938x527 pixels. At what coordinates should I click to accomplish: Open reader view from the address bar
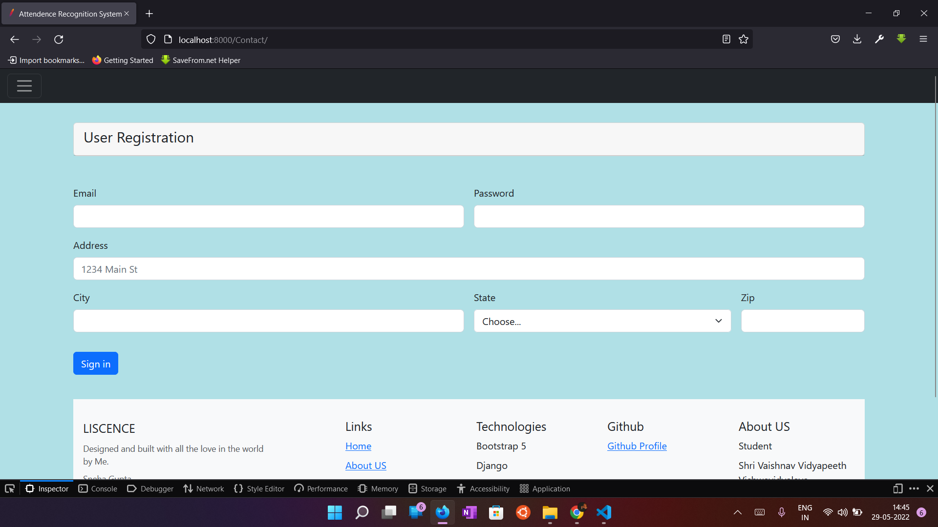[726, 39]
